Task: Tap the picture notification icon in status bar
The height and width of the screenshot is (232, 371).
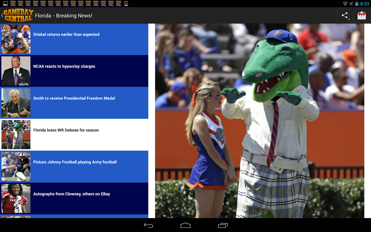Action: [x=5, y=4]
